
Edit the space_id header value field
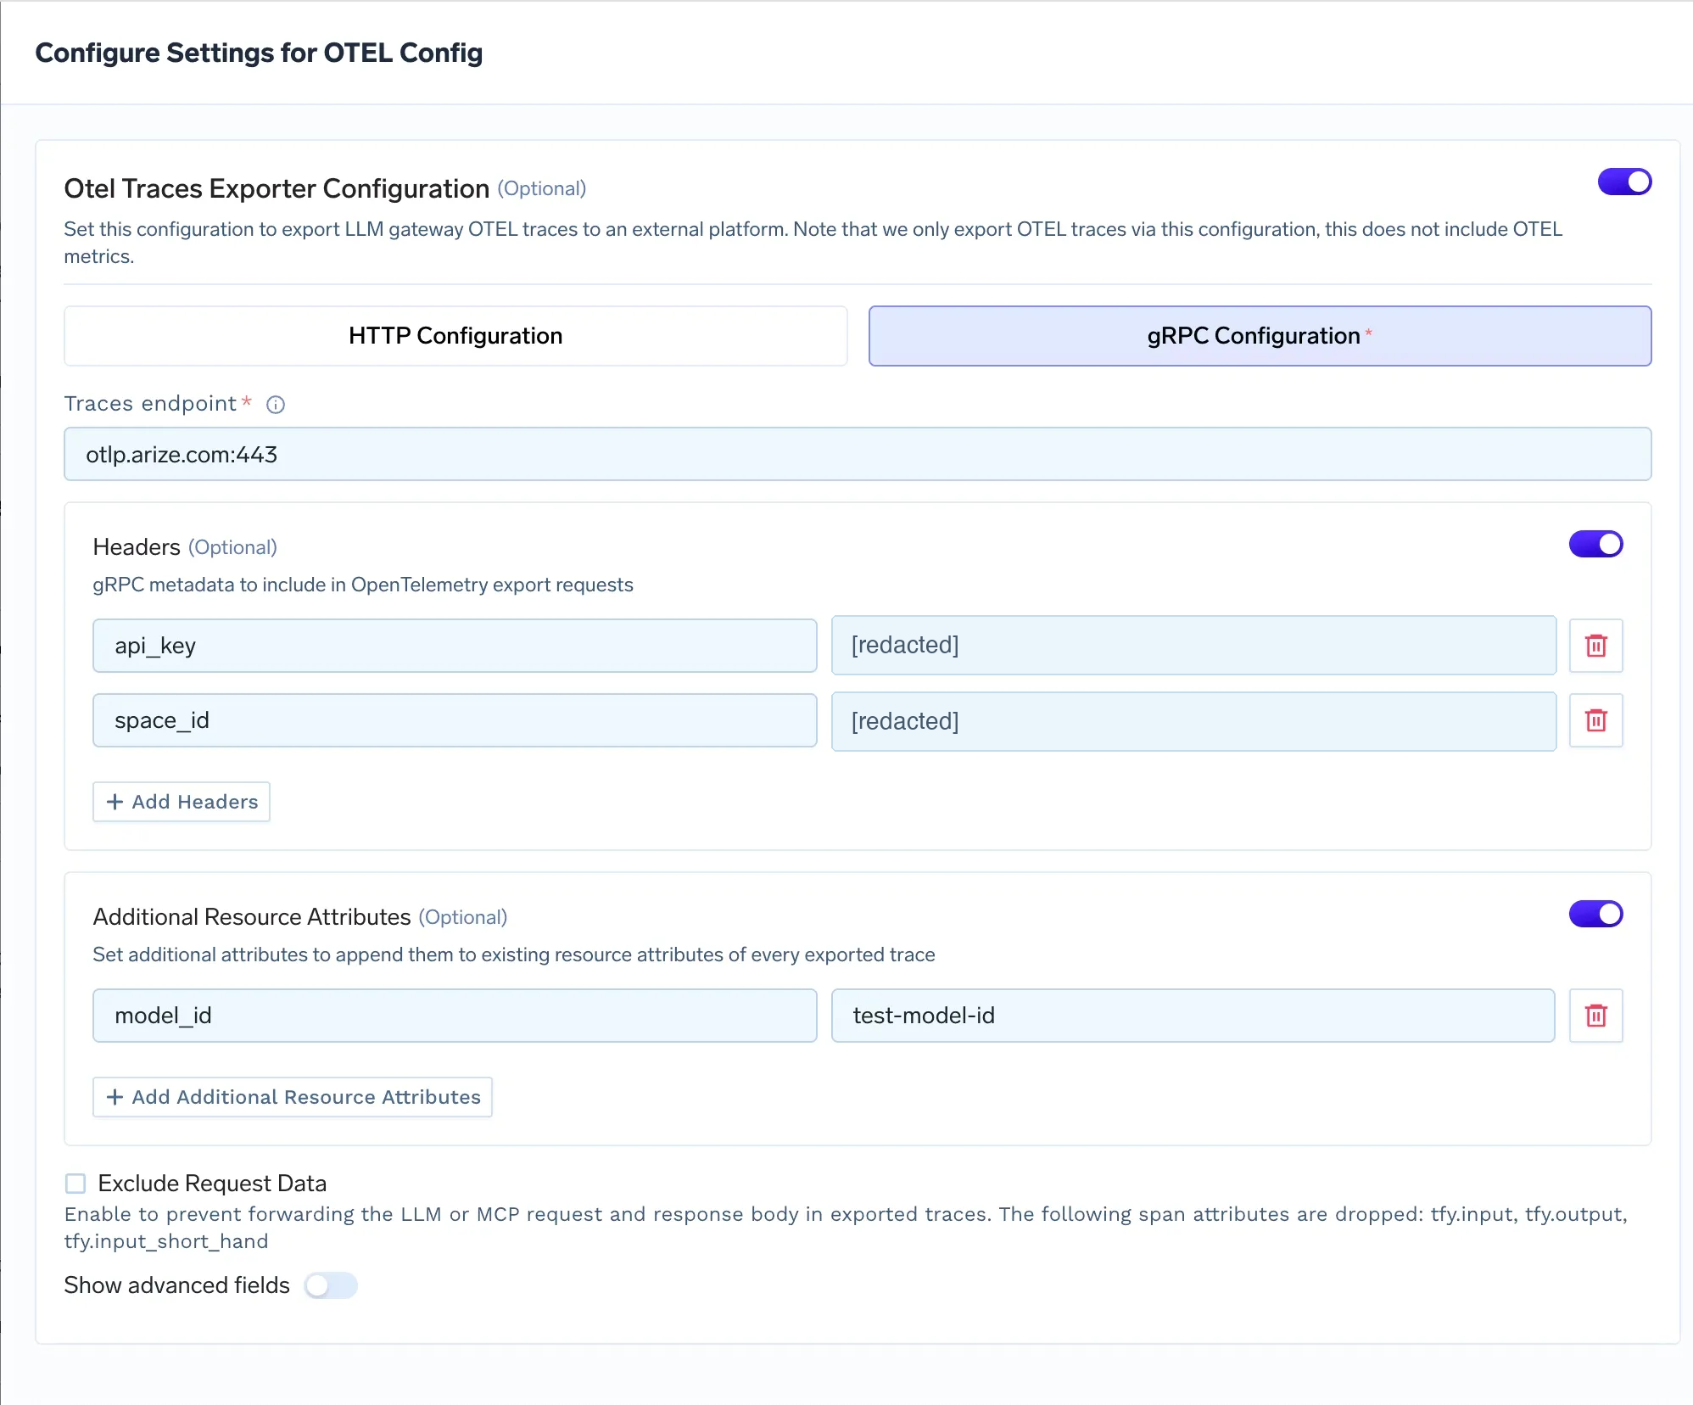click(x=1193, y=721)
